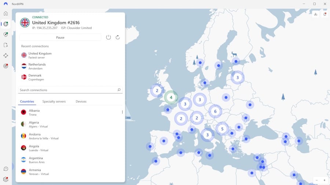Click the Greece server dot
This screenshot has width=330, height=185.
(233, 149)
